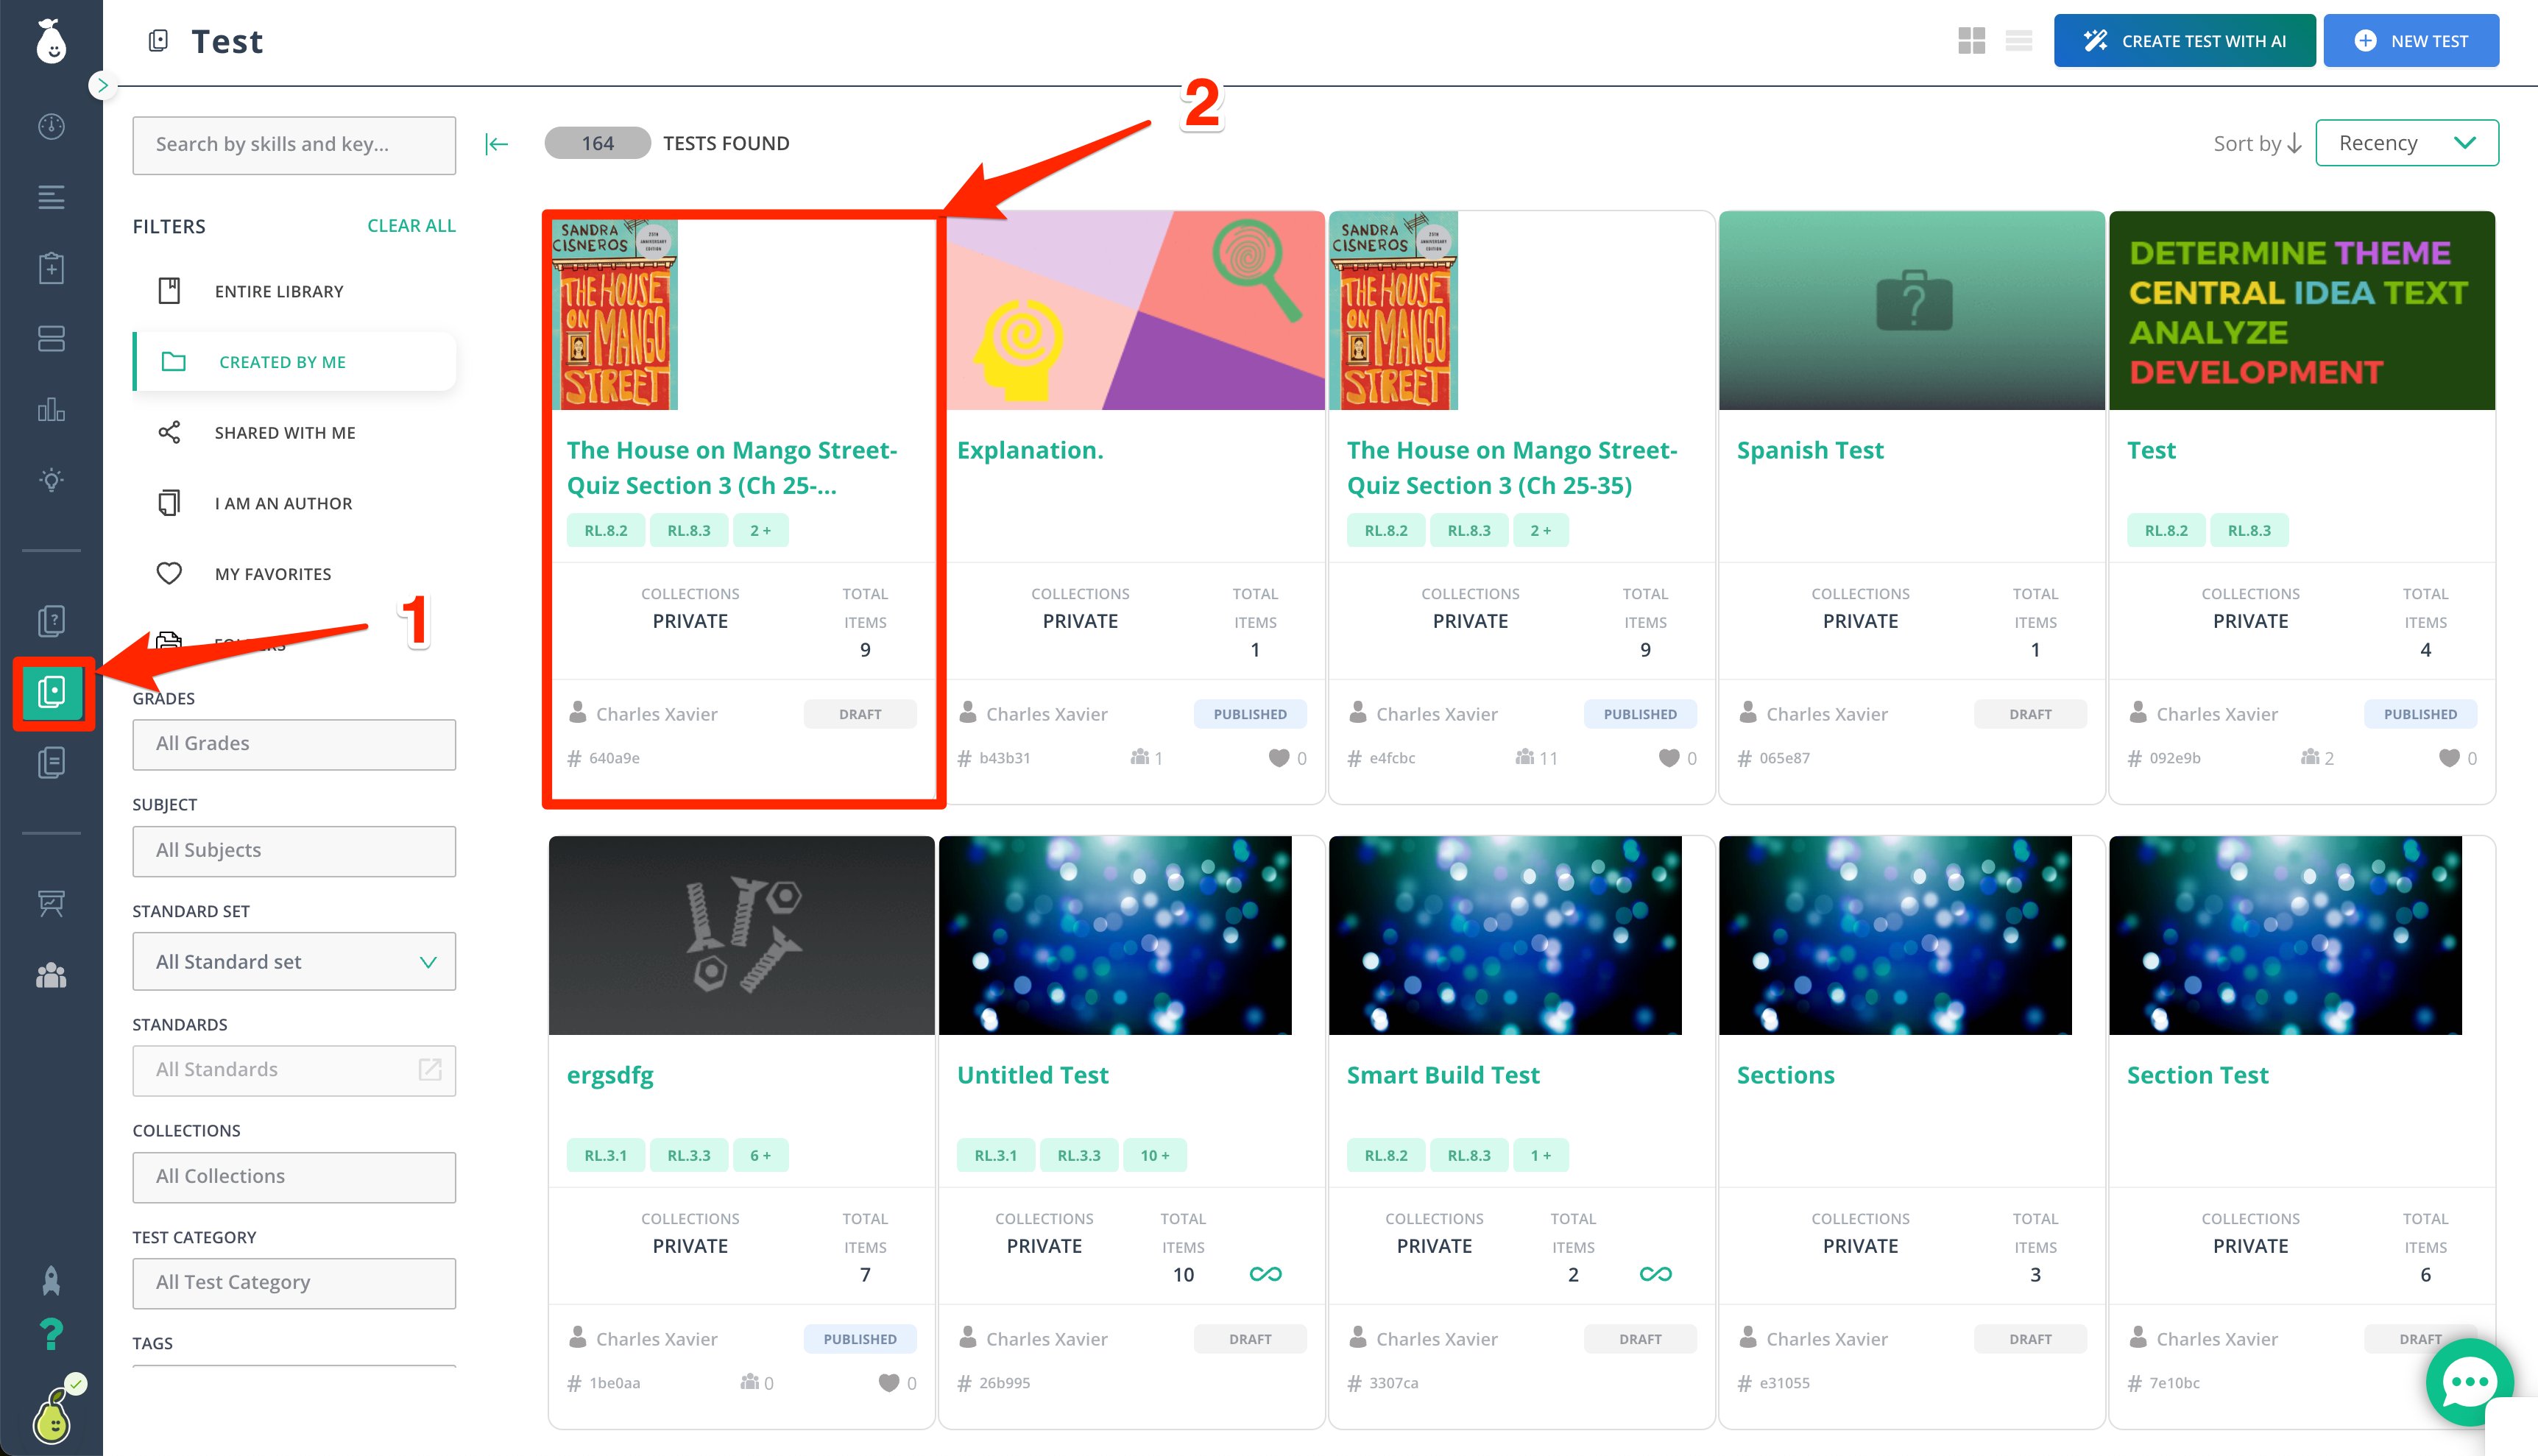
Task: Click the usage count icon on test e4fcbc
Action: pyautogui.click(x=1524, y=757)
